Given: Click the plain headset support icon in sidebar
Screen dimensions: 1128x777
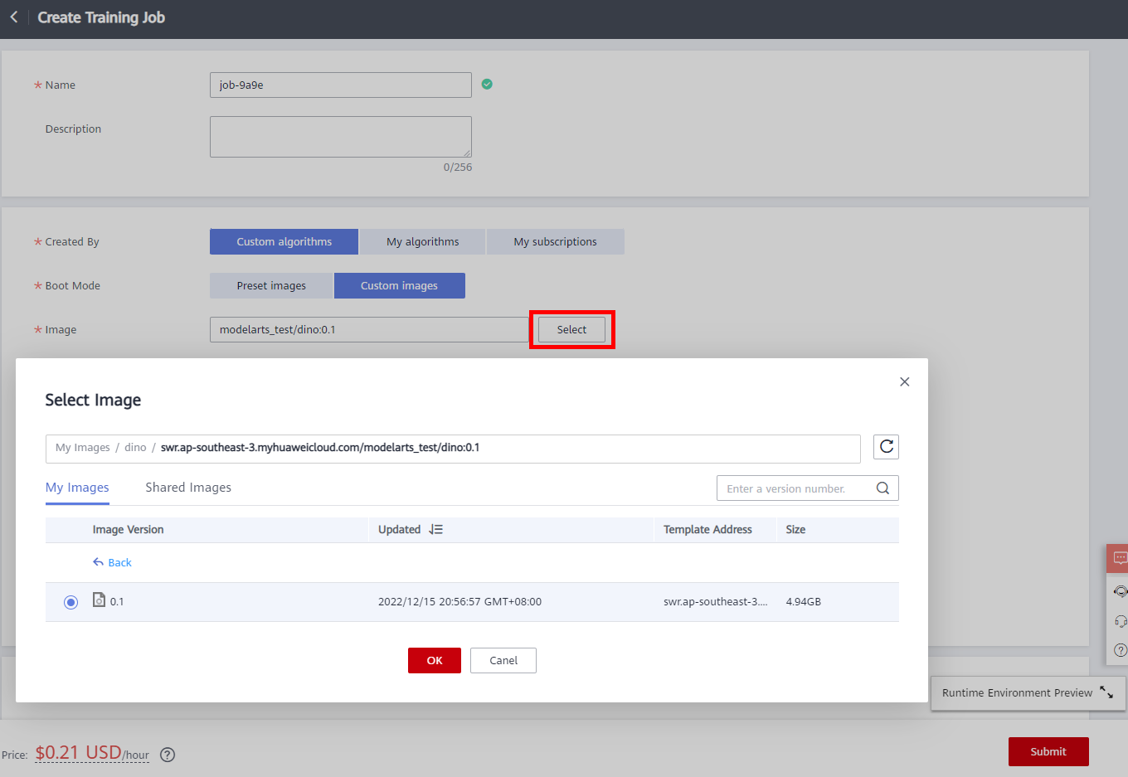Looking at the screenshot, I should pyautogui.click(x=1120, y=621).
